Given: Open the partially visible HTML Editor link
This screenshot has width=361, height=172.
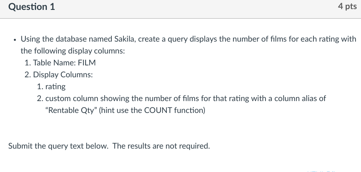Looking at the screenshot, I should pyautogui.click(x=321, y=171).
